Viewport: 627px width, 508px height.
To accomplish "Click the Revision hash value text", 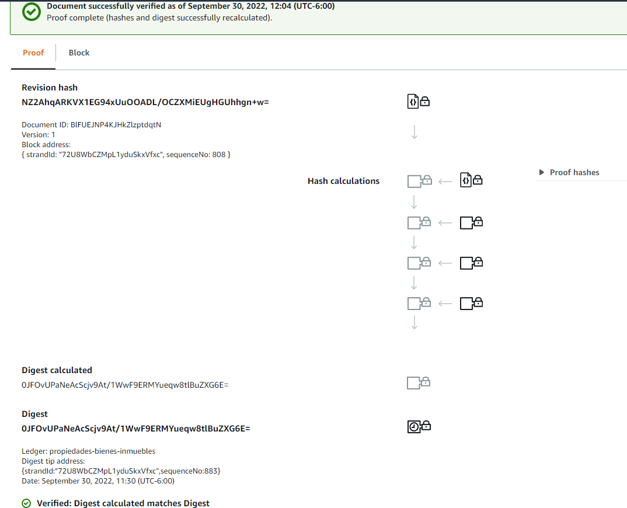I will click(145, 102).
